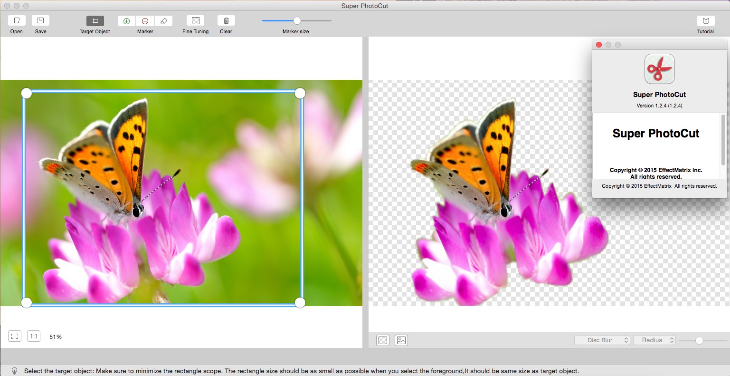Select the Target Object tool
730x376 pixels.
click(95, 20)
